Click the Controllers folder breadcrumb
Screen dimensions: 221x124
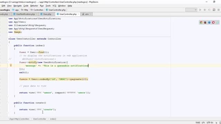click(x=37, y=10)
